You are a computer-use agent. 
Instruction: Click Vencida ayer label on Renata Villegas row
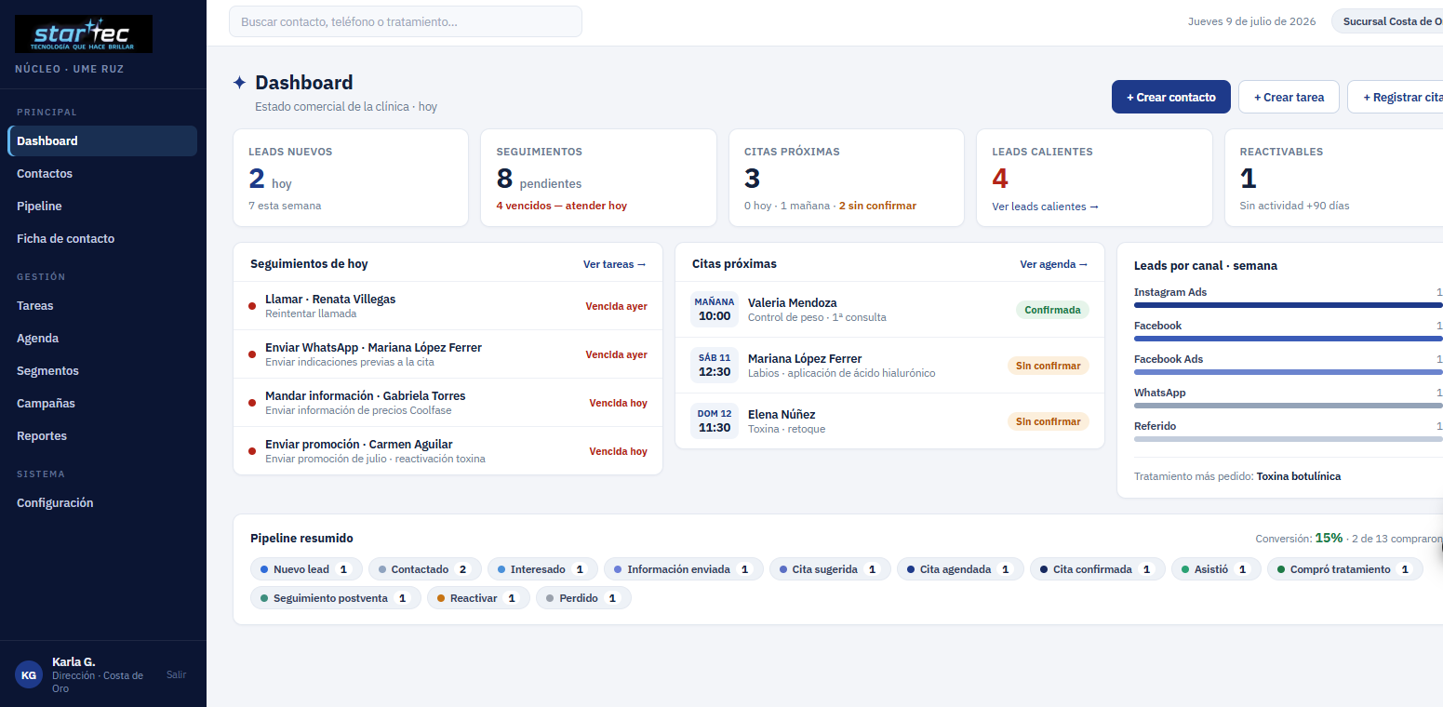tap(616, 306)
